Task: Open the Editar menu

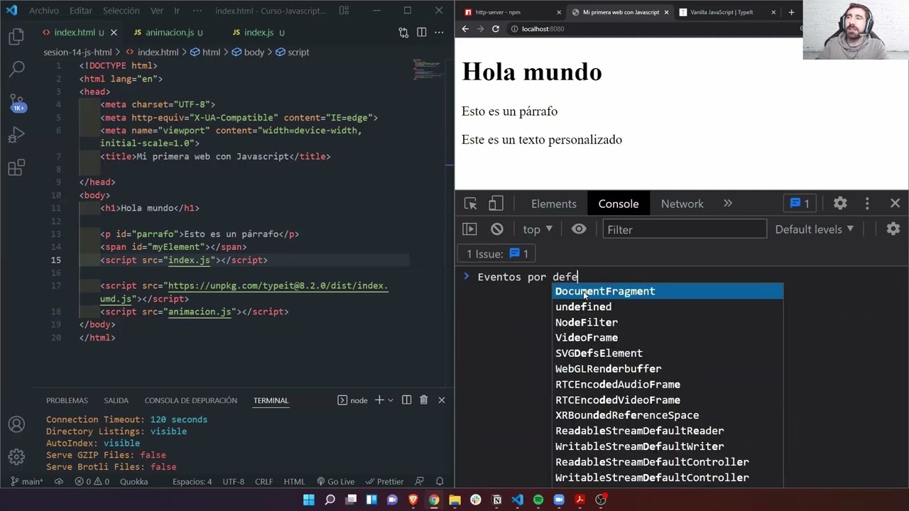Action: click(81, 11)
